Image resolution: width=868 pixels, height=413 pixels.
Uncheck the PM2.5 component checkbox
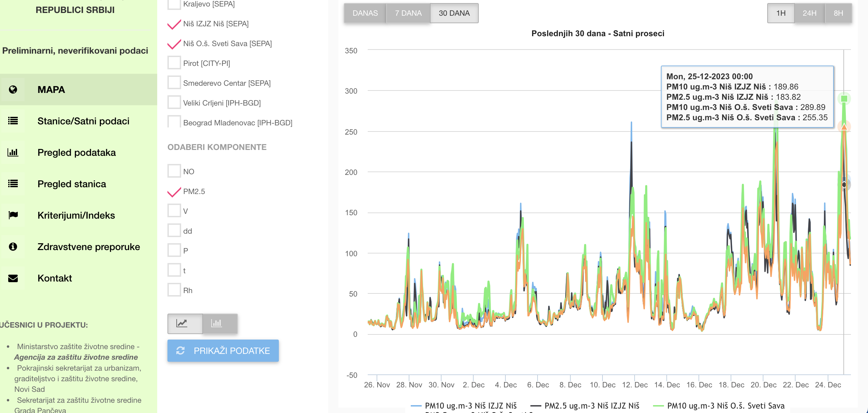click(174, 191)
